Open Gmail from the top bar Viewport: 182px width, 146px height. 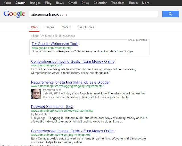pos(73,3)
